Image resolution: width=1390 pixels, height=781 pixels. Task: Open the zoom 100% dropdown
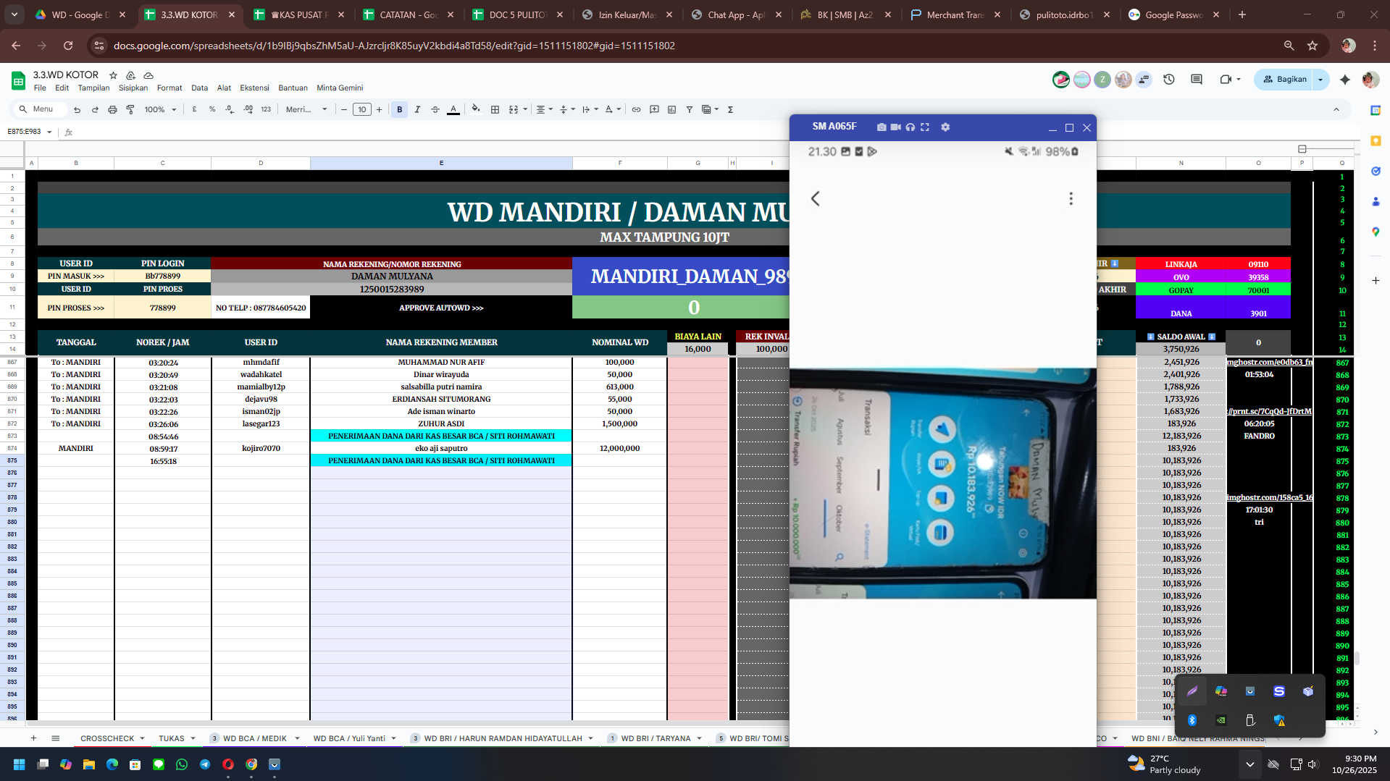(x=160, y=109)
